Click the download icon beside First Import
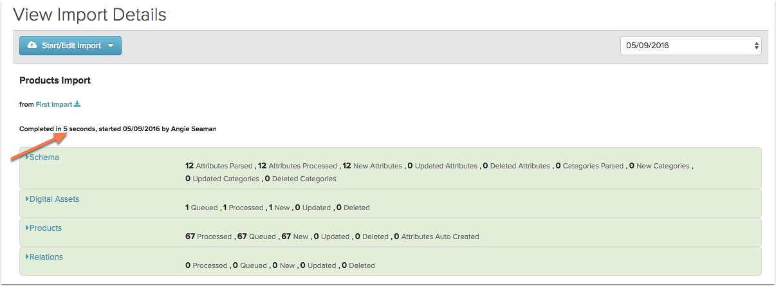776x286 pixels. point(78,104)
